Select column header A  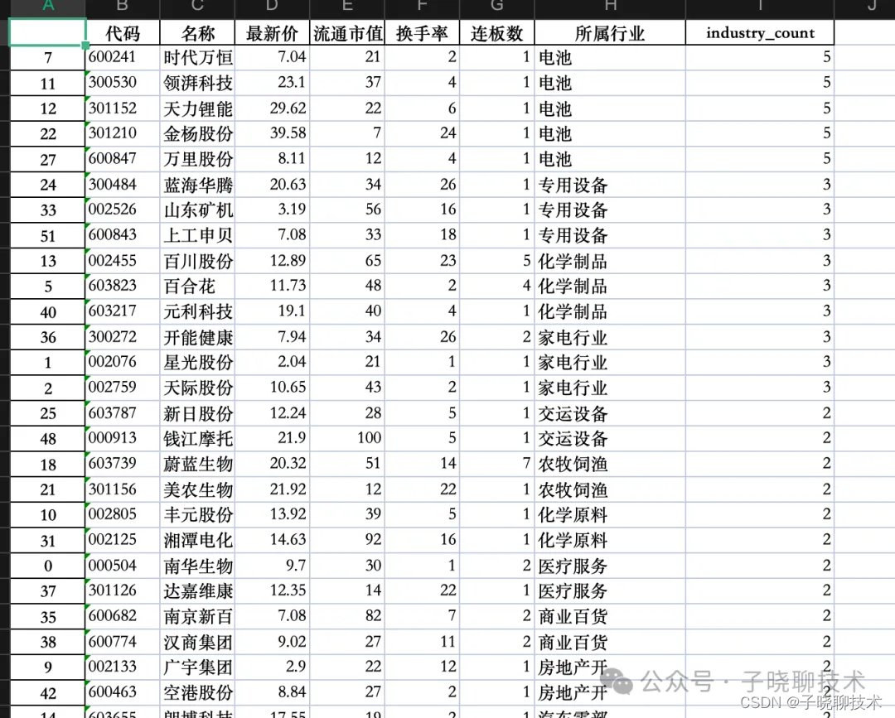point(47,7)
